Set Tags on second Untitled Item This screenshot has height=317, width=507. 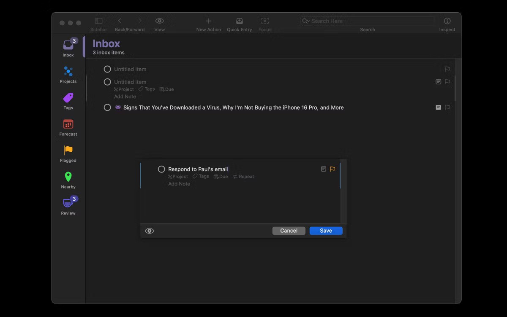point(147,89)
